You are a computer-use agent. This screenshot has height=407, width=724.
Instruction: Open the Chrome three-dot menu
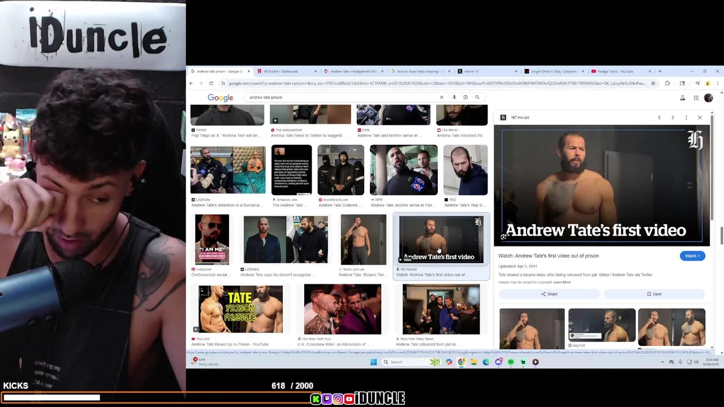[717, 83]
